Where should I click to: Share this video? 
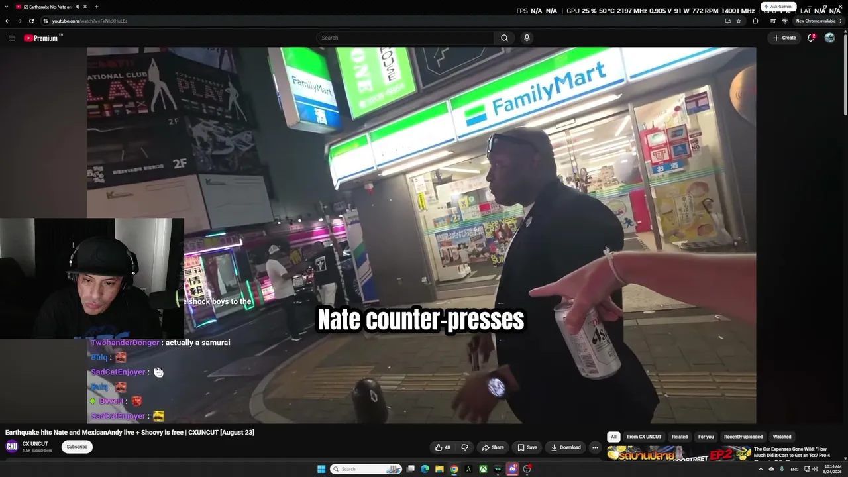493,447
